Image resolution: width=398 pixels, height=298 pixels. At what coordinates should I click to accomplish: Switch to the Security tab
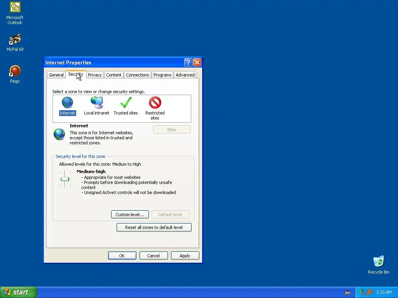click(76, 74)
